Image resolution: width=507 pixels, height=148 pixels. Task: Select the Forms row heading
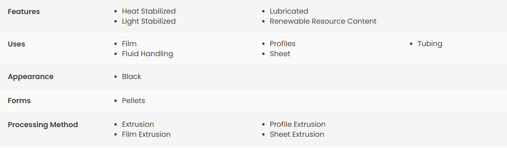tap(19, 101)
